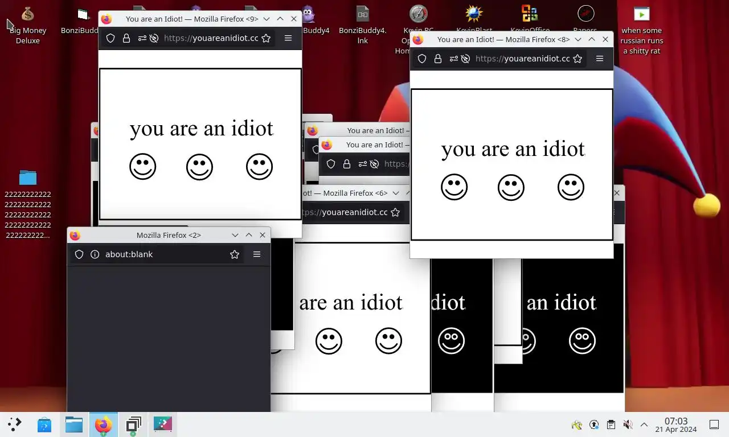Open site permissions icon in Firefox <8>

click(x=453, y=59)
